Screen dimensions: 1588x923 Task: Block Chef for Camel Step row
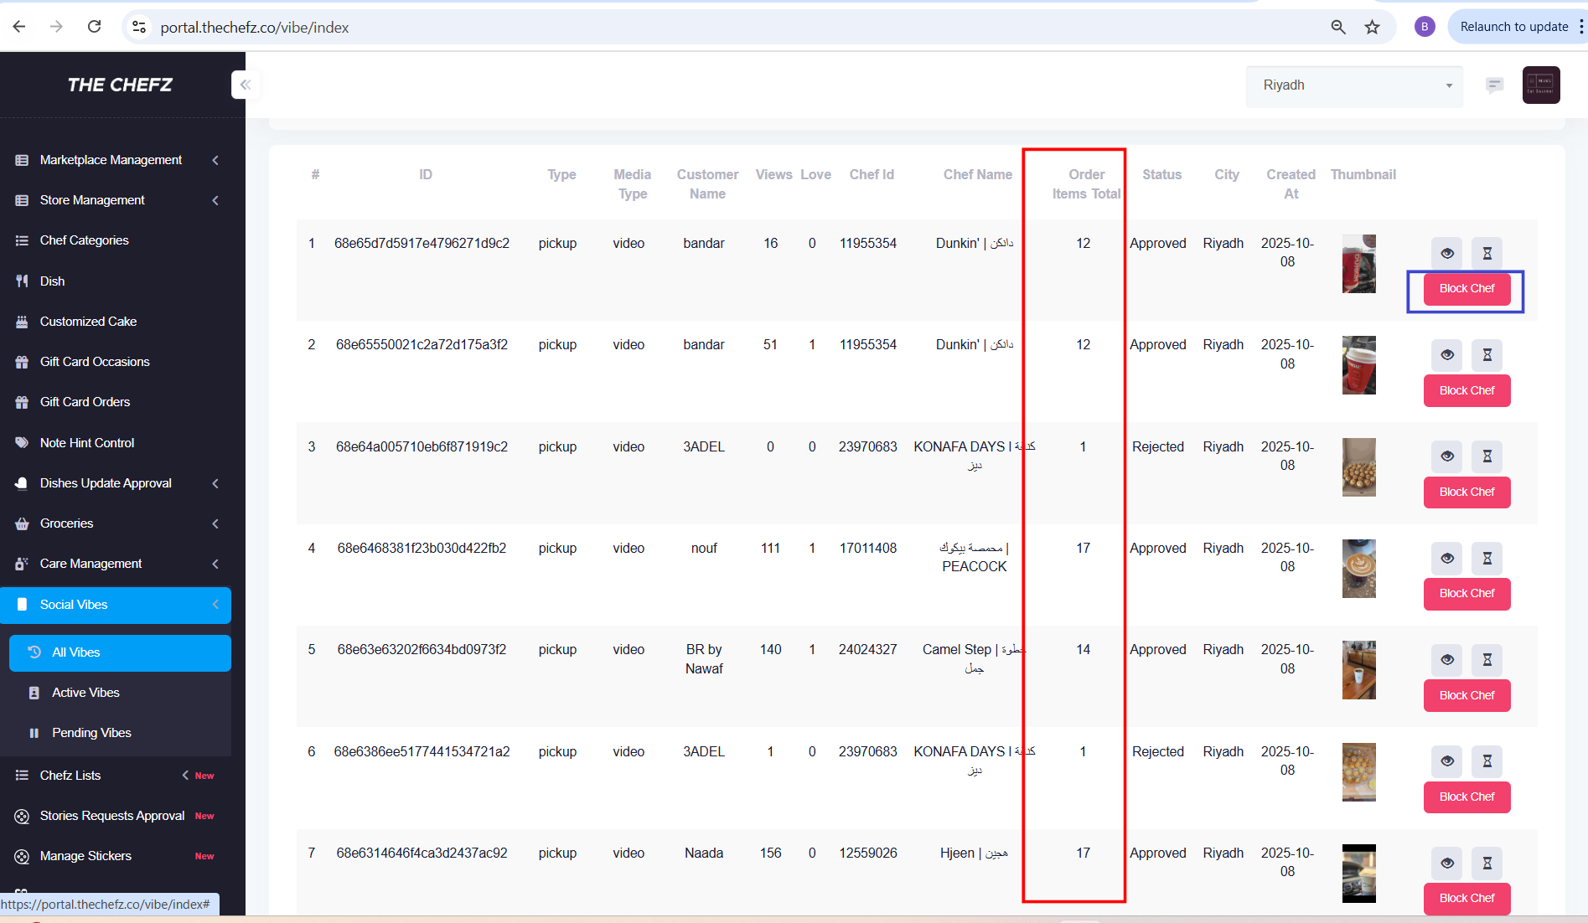(x=1466, y=695)
